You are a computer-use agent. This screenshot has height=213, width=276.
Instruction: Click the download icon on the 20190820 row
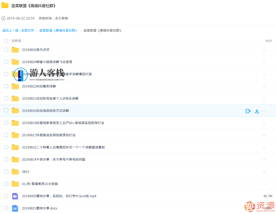tap(257, 111)
